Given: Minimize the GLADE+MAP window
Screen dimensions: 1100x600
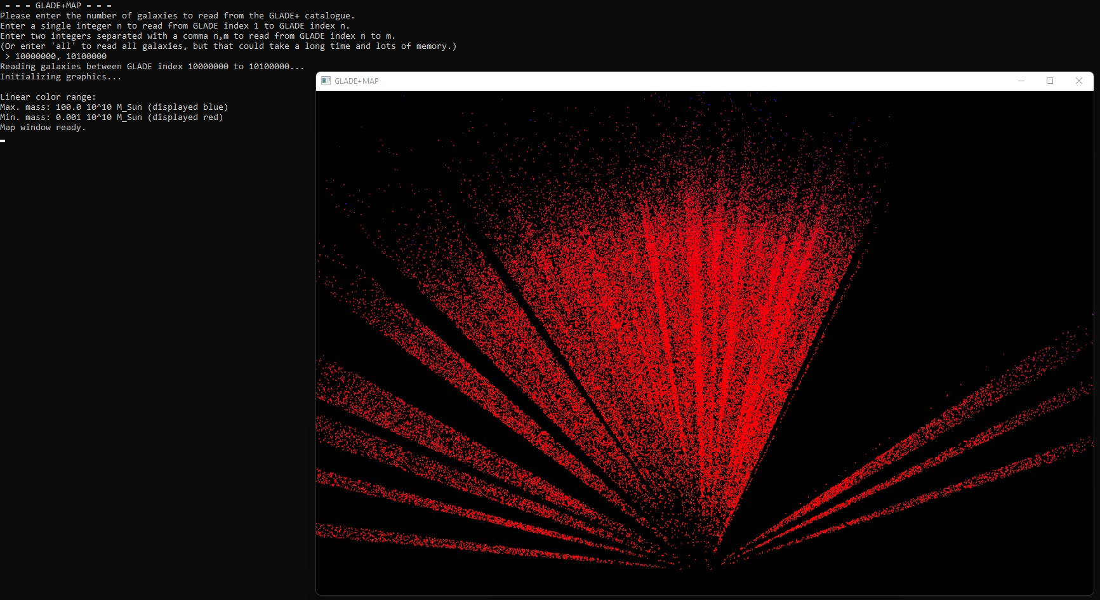Looking at the screenshot, I should click(1021, 81).
